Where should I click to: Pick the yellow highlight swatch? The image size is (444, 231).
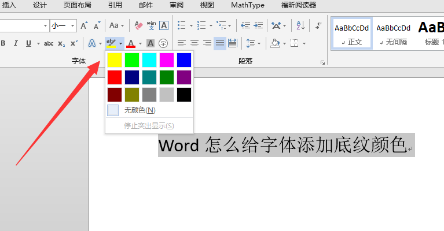pyautogui.click(x=115, y=60)
